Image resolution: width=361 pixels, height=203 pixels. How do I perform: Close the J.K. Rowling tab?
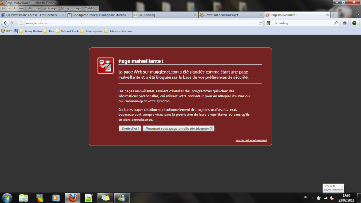pyautogui.click(x=195, y=15)
